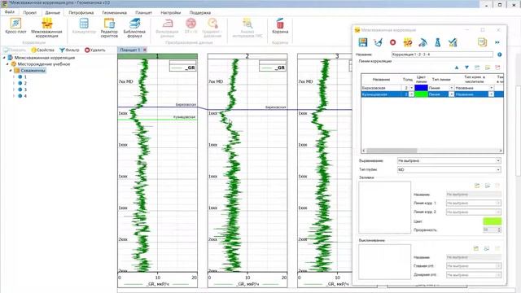This screenshot has height=293, width=521.
Task: Switch to the Геомеханика ribbon tab
Action: click(114, 13)
